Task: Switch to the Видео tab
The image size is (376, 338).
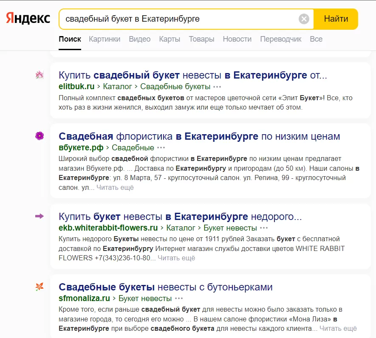Action: (140, 39)
